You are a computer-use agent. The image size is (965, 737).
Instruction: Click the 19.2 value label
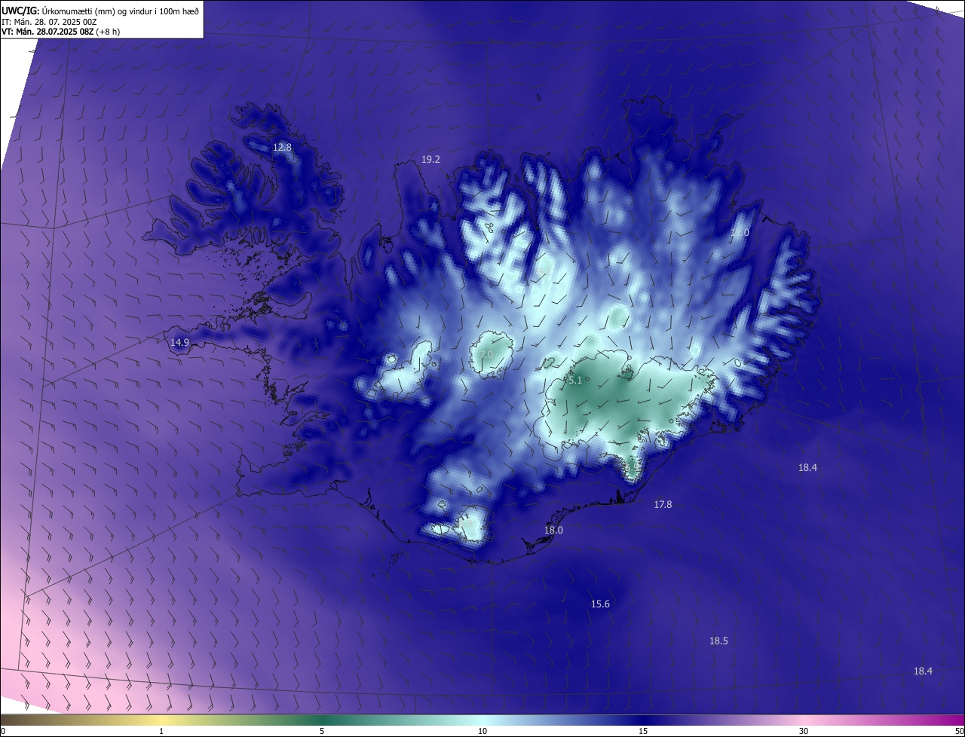pos(430,159)
